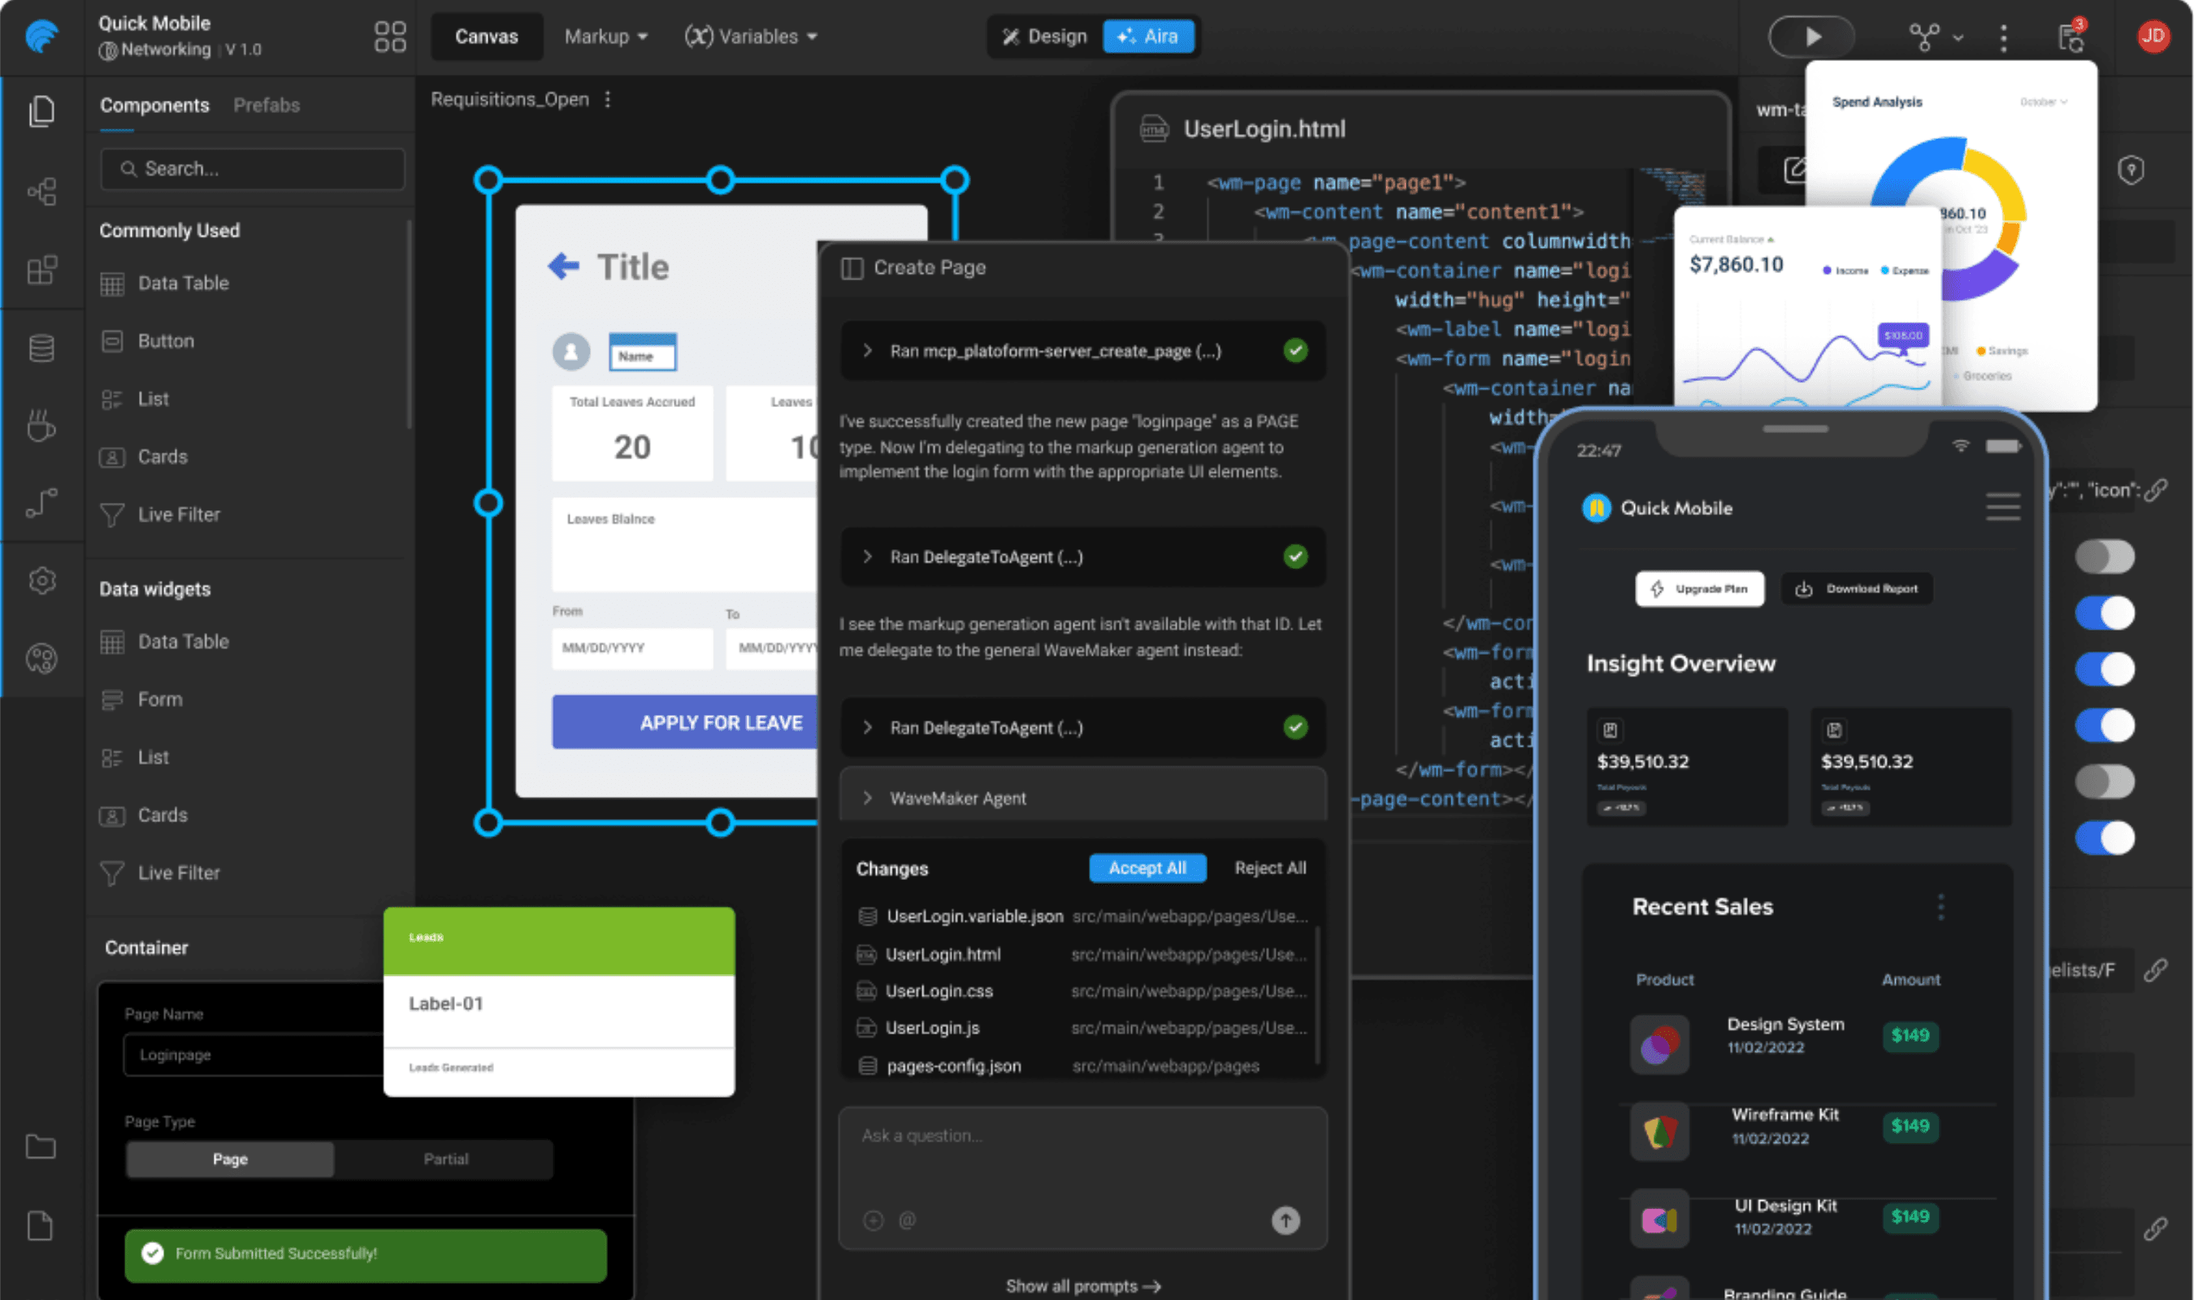The height and width of the screenshot is (1300, 2194).
Task: Select Partial as the page type
Action: pos(445,1158)
